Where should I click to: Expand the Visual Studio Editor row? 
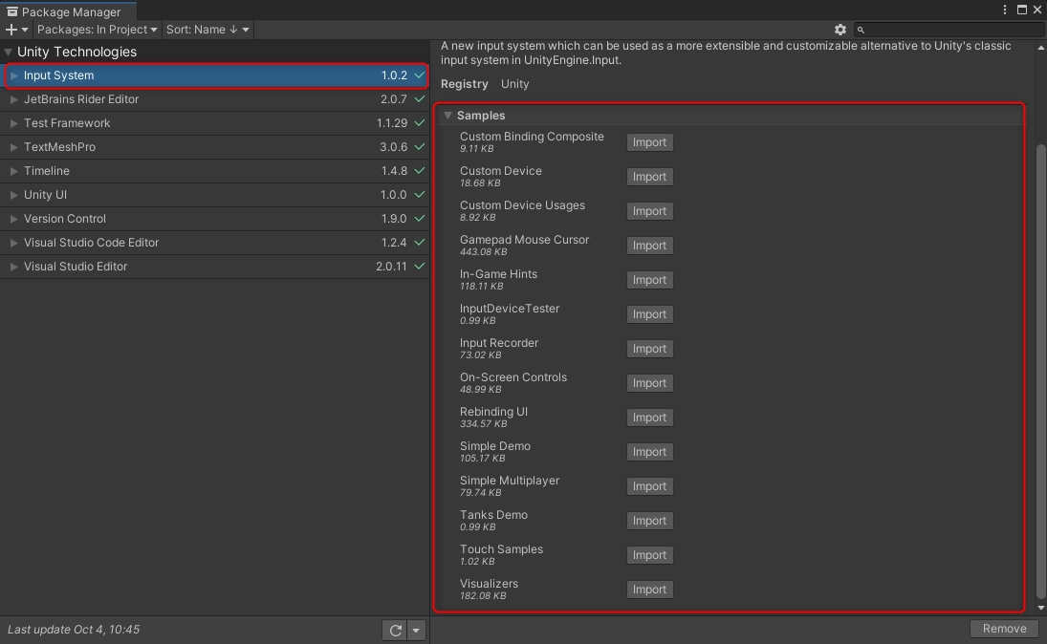[x=13, y=267]
